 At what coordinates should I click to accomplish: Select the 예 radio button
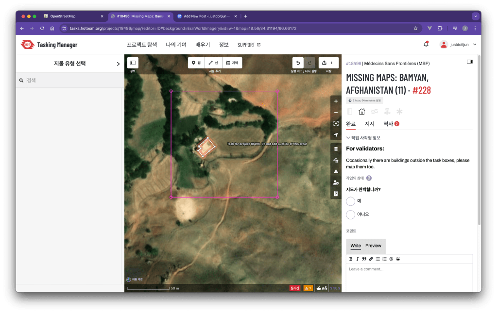point(351,201)
